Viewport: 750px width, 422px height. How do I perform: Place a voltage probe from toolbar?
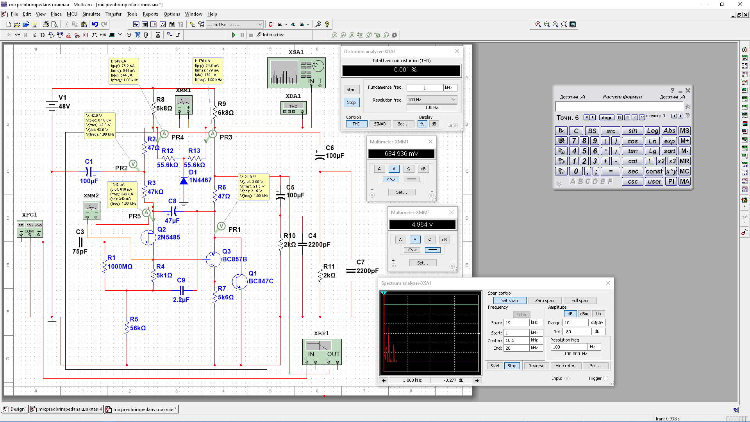pyautogui.click(x=335, y=35)
